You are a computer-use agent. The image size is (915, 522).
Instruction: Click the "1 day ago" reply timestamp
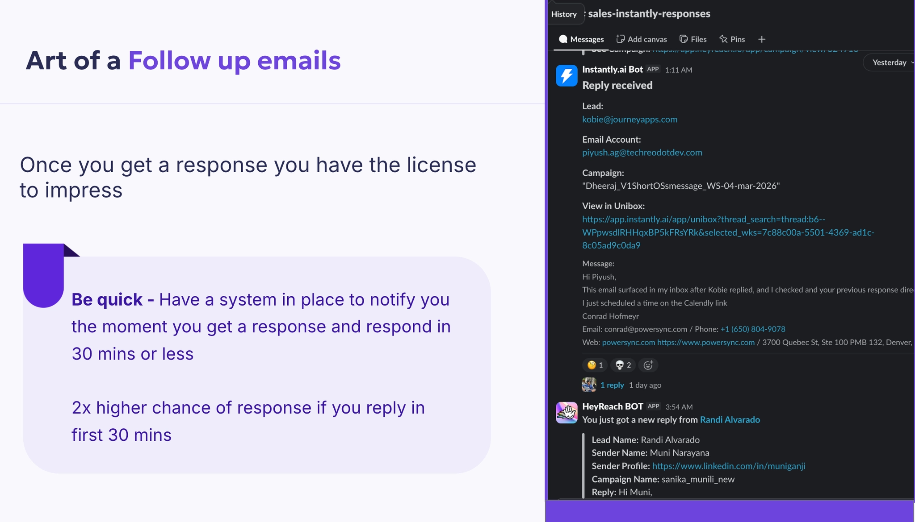[x=645, y=385]
